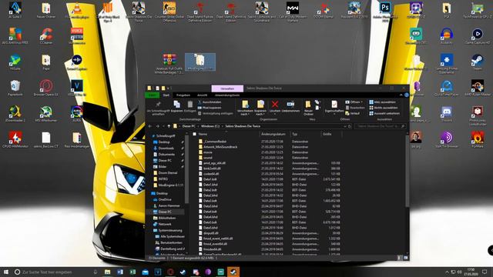Open the Öffnen dropdown arrow
The image size is (493, 277).
coord(361,102)
